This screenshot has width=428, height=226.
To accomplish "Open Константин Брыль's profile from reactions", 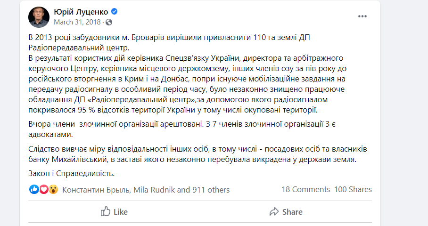I will [96, 190].
